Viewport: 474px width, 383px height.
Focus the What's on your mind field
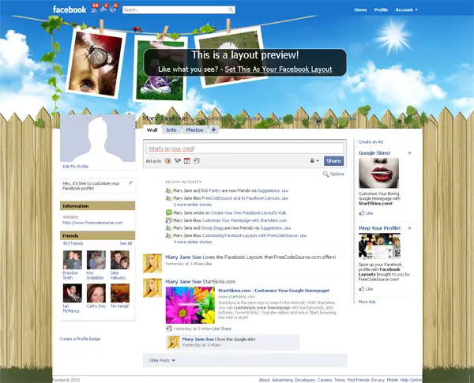coord(245,148)
